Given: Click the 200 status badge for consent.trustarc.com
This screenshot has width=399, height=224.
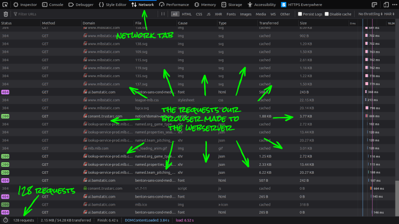Looking at the screenshot, I should pos(5,116).
